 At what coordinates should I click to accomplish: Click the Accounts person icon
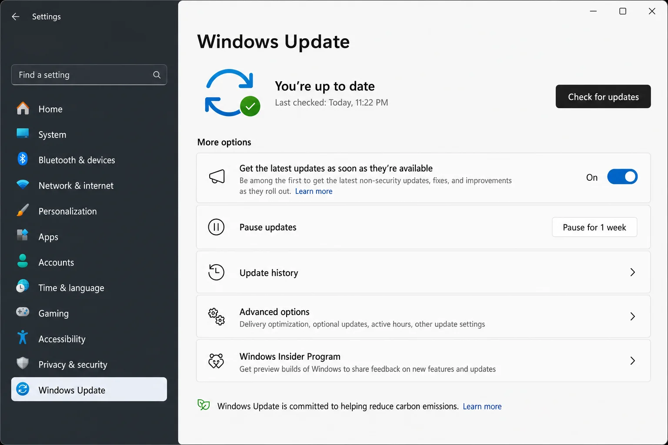[x=23, y=261]
